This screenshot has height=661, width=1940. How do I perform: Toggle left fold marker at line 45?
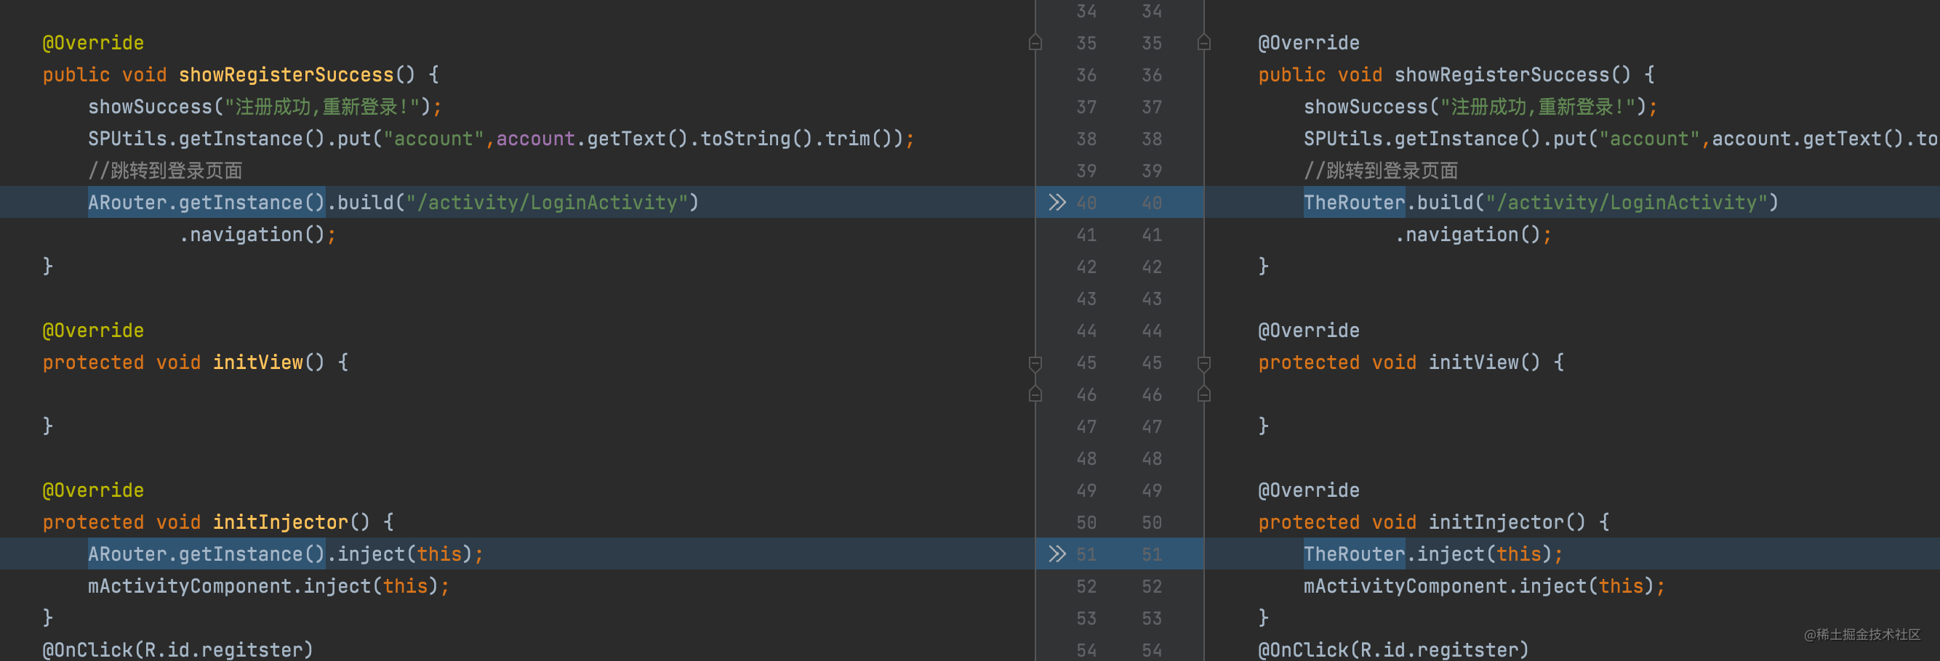(x=1035, y=363)
